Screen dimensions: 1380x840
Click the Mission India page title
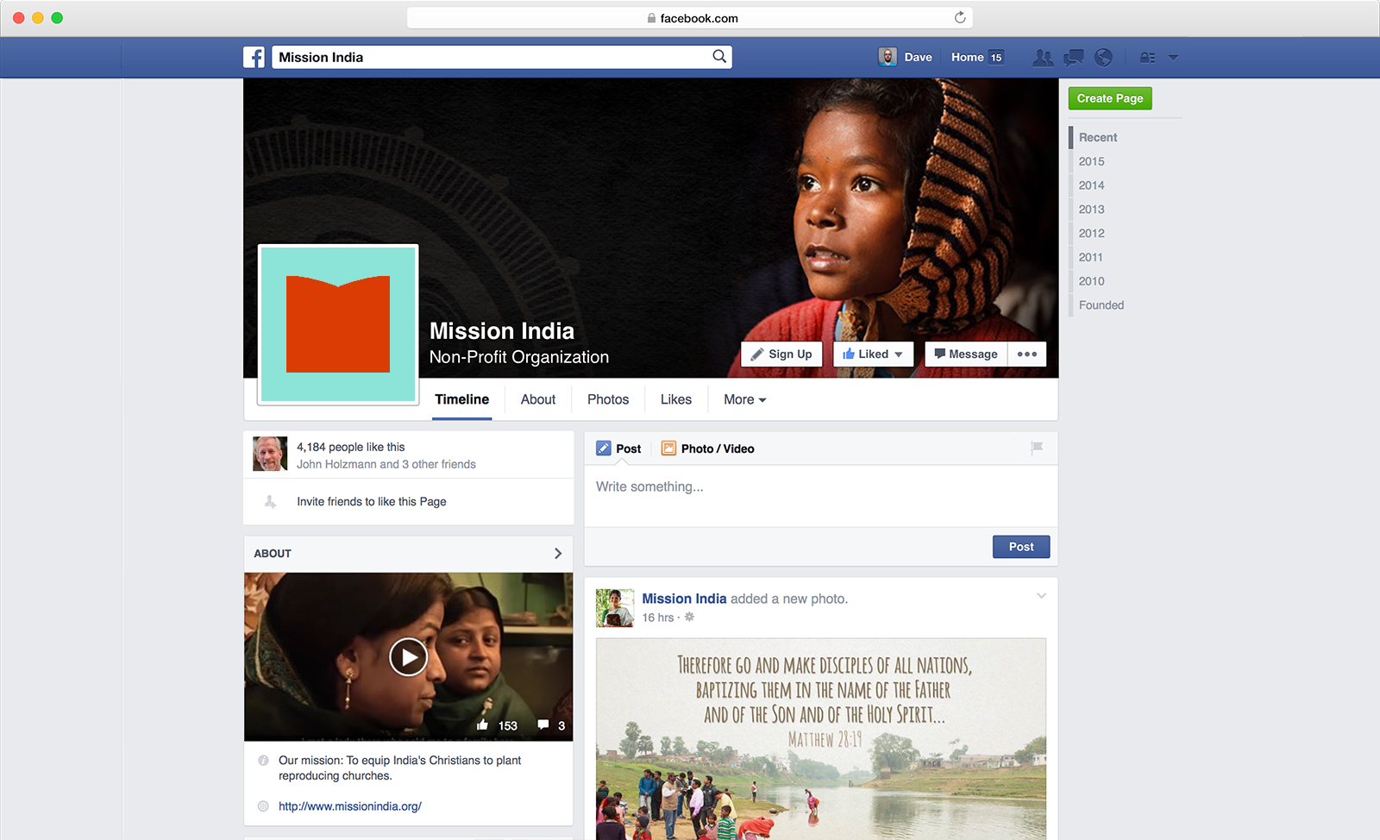pyautogui.click(x=502, y=331)
